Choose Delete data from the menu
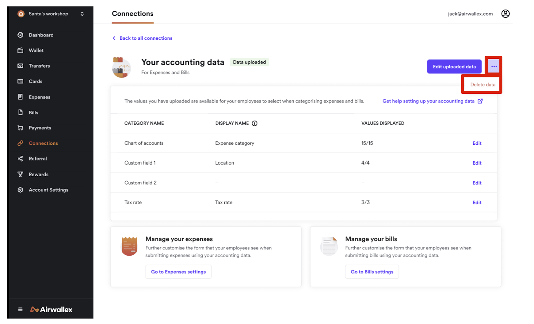Screen dimensions: 534x324 483,84
